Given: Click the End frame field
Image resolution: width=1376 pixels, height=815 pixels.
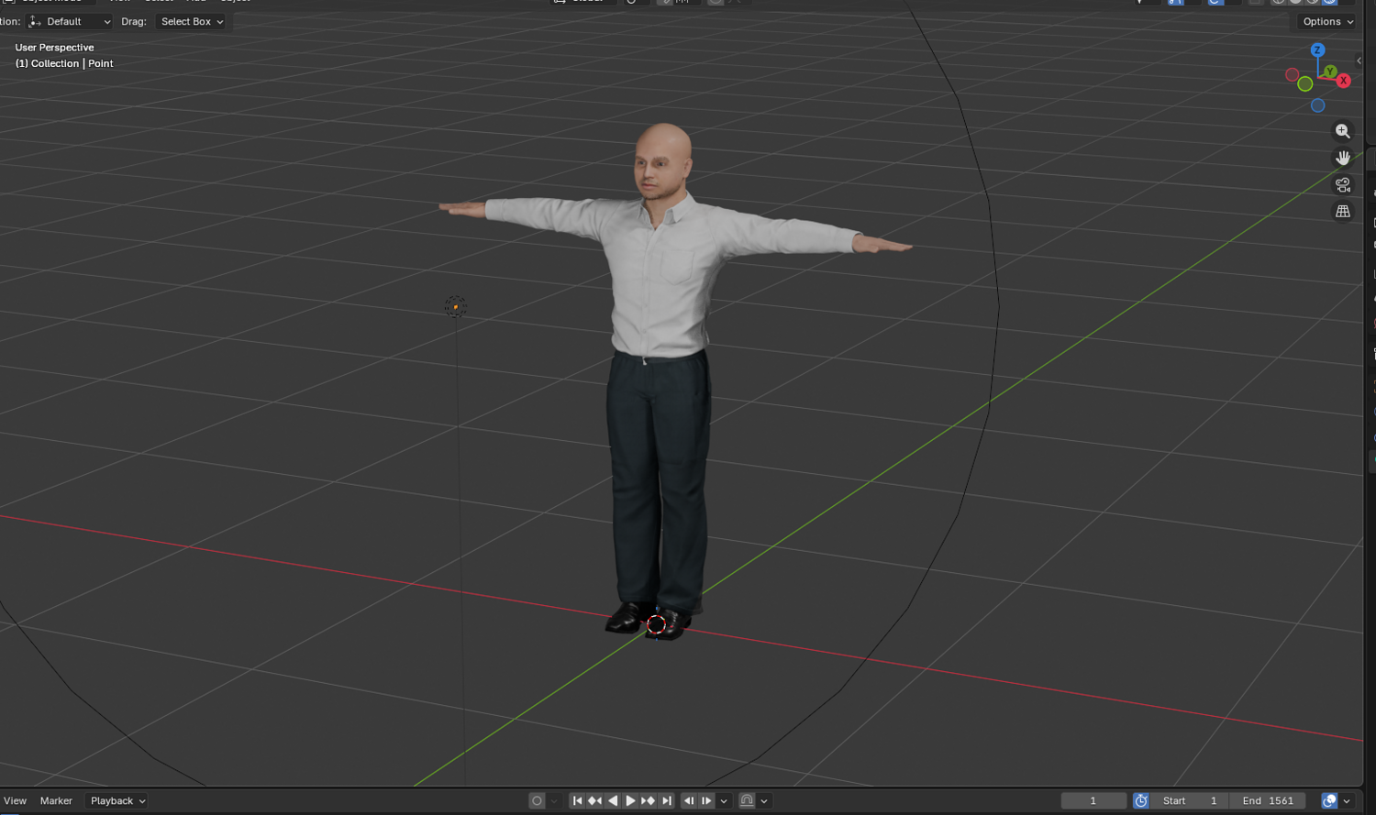Looking at the screenshot, I should [x=1268, y=800].
